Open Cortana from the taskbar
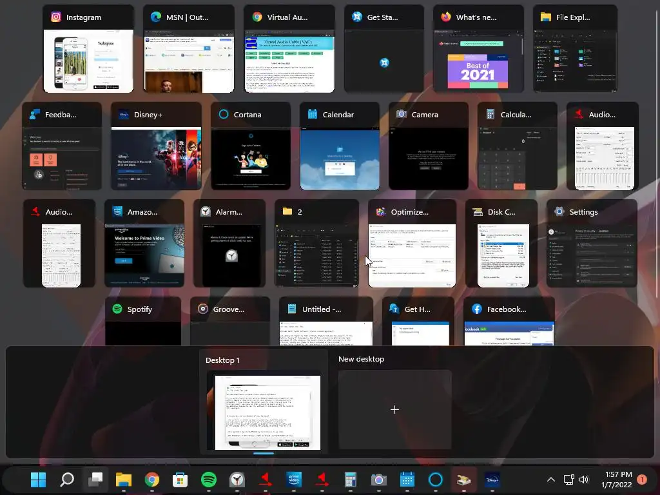The image size is (660, 495). pyautogui.click(x=436, y=480)
